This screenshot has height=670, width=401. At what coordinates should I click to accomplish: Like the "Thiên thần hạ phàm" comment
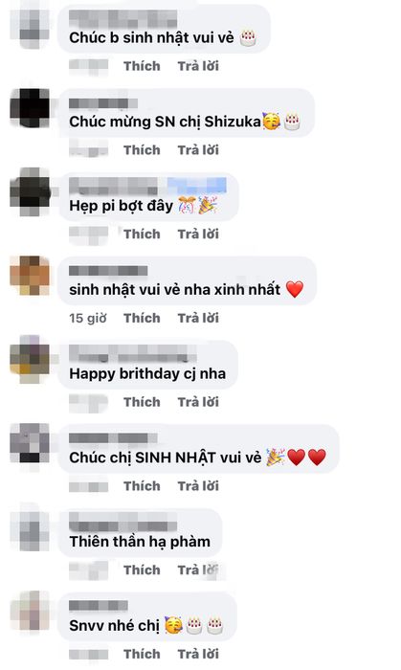[x=142, y=569]
